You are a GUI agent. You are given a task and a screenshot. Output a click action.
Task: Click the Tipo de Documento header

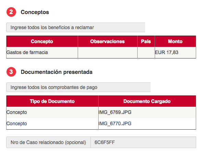point(52,101)
